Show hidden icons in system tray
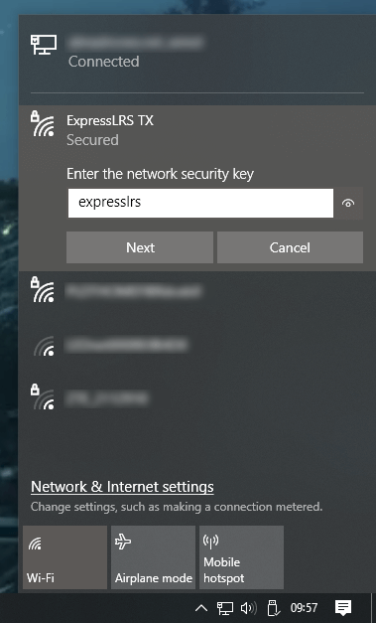376x623 pixels. coord(201,608)
